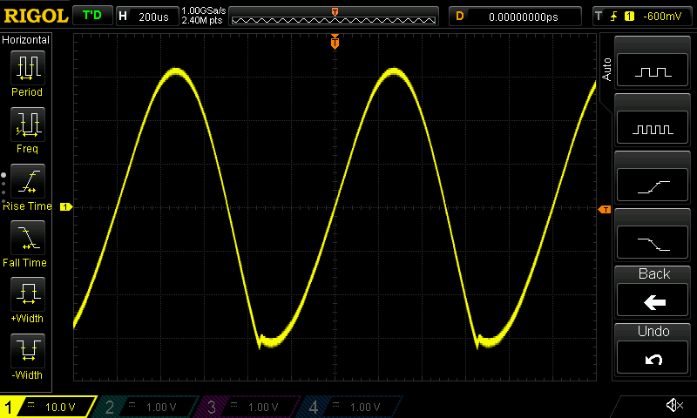Click the Back arrow button
The width and height of the screenshot is (697, 418).
coord(652,300)
